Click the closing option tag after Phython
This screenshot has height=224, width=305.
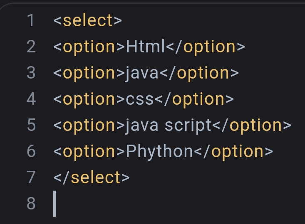233,152
